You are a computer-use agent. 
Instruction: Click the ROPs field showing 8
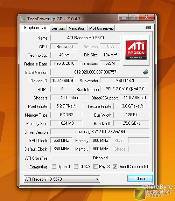click(62, 89)
